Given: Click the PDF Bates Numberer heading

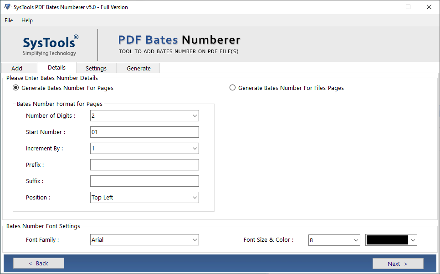Looking at the screenshot, I should pos(179,40).
